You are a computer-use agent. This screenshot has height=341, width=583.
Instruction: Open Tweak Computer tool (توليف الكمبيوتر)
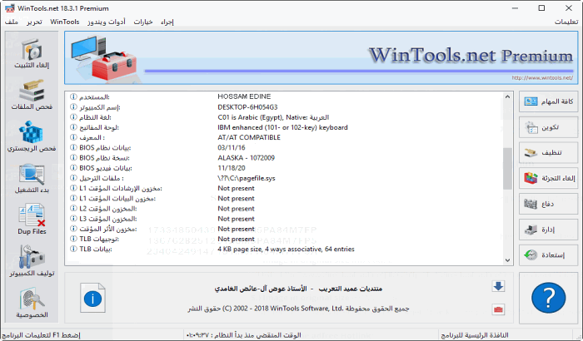click(32, 261)
